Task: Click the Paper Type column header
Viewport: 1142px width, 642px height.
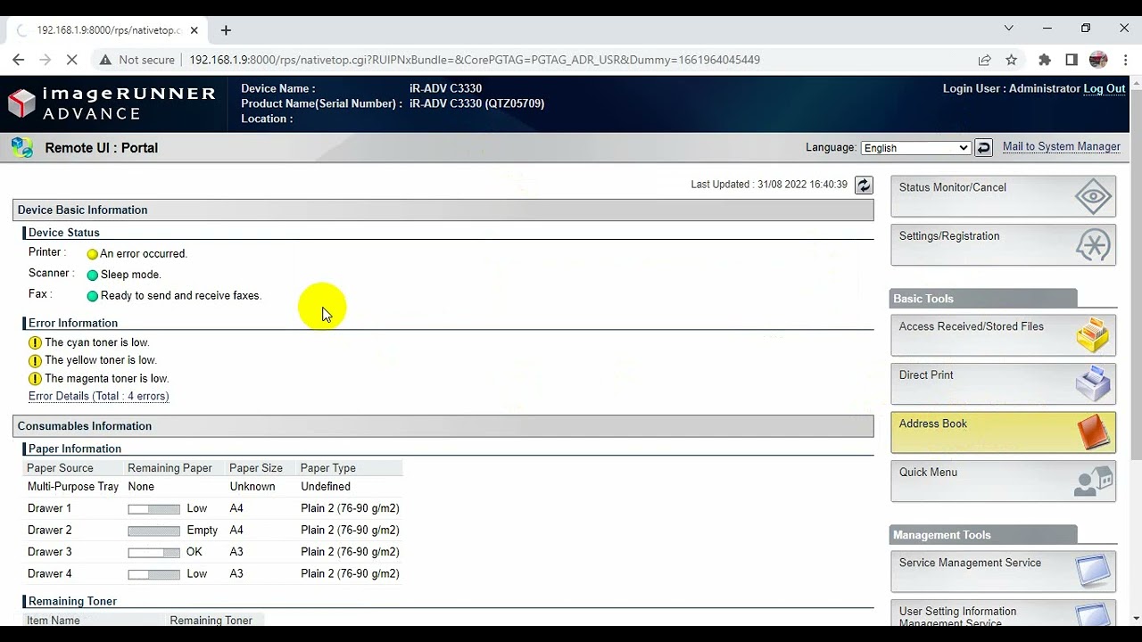Action: (x=327, y=468)
